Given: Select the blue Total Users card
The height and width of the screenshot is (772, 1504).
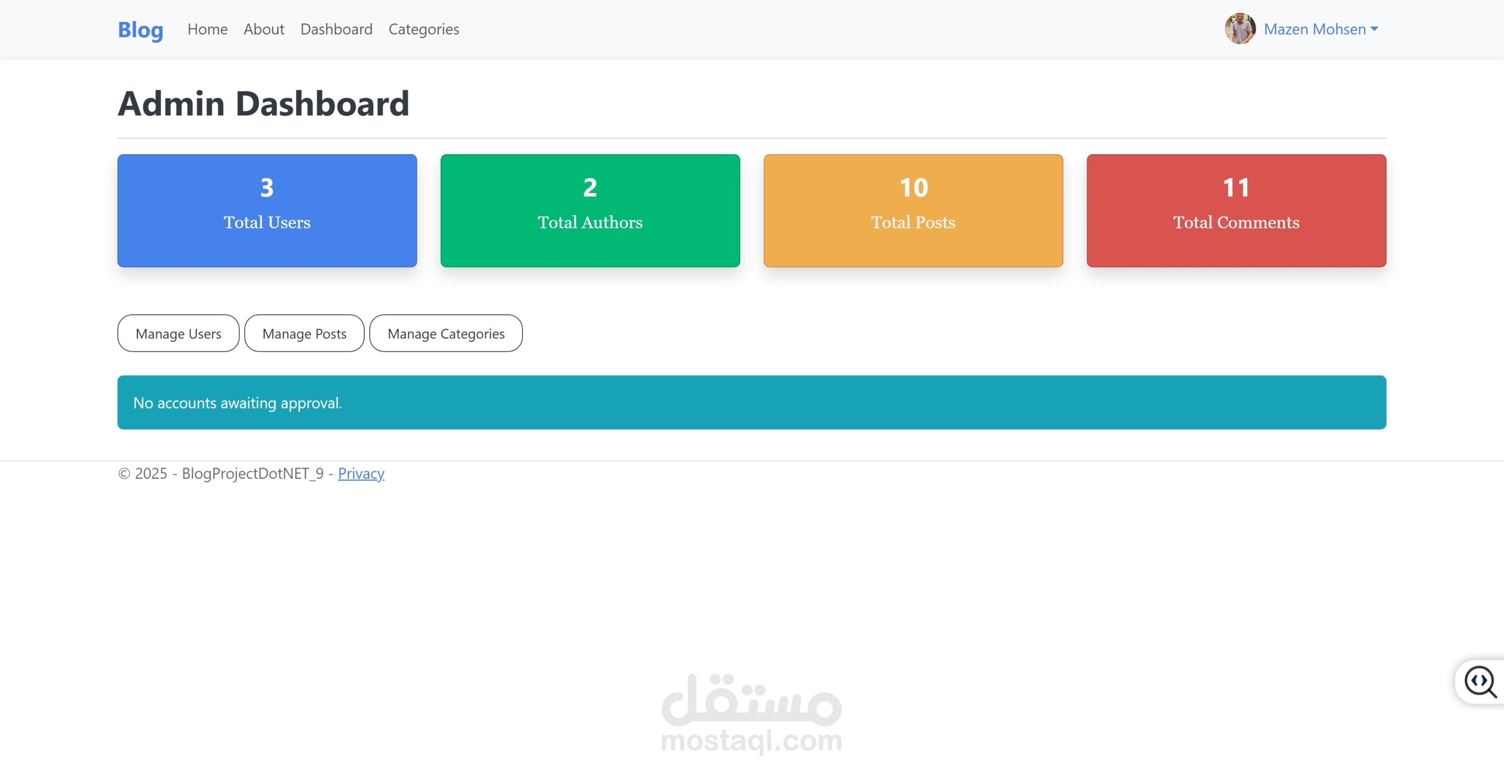Looking at the screenshot, I should [267, 211].
